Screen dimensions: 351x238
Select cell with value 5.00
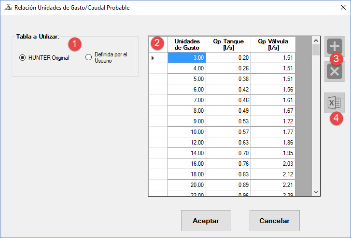click(x=187, y=79)
